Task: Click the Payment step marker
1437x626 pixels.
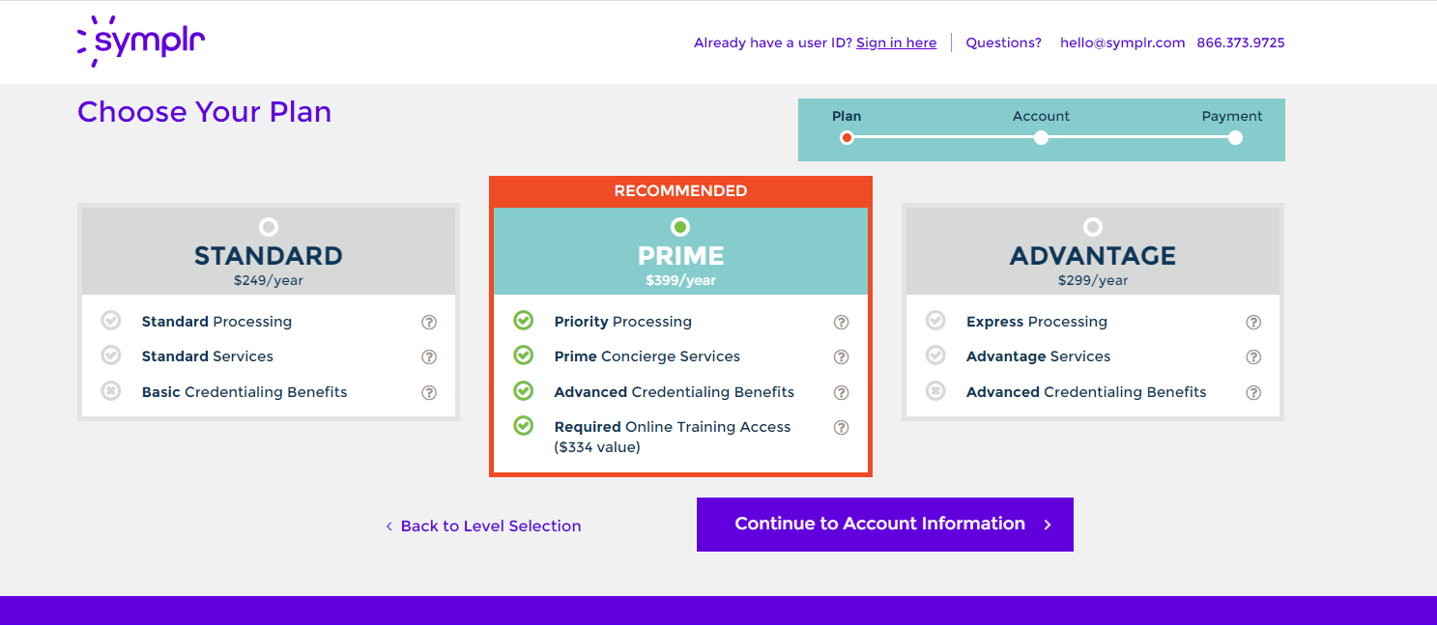Action: tap(1235, 137)
